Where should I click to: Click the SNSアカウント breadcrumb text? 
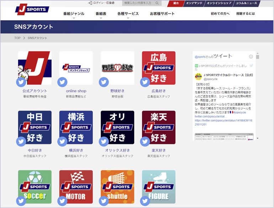click(37, 38)
